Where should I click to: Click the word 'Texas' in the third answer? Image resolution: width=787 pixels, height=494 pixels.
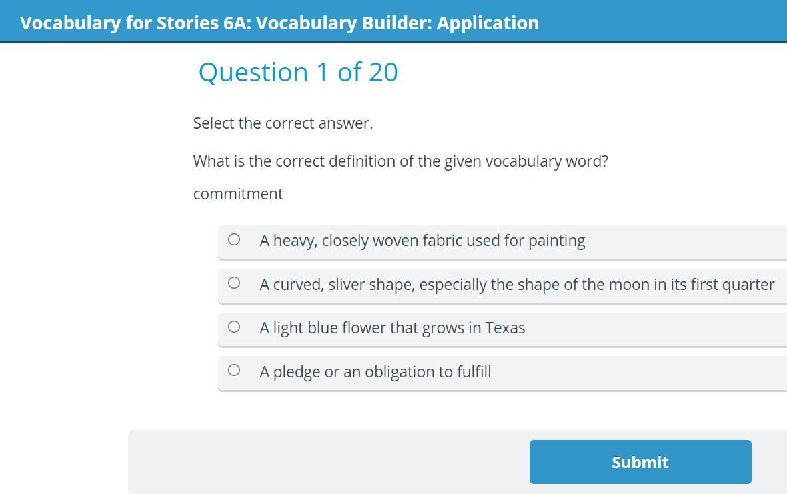point(505,328)
